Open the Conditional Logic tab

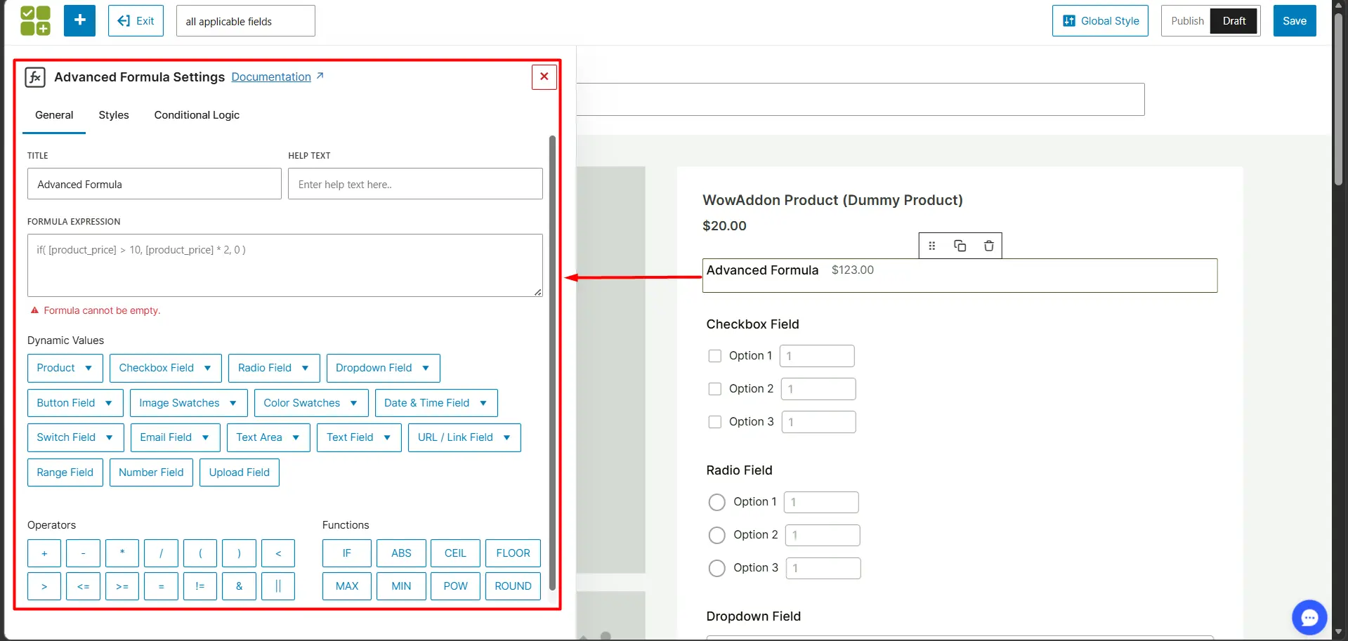[x=197, y=115]
